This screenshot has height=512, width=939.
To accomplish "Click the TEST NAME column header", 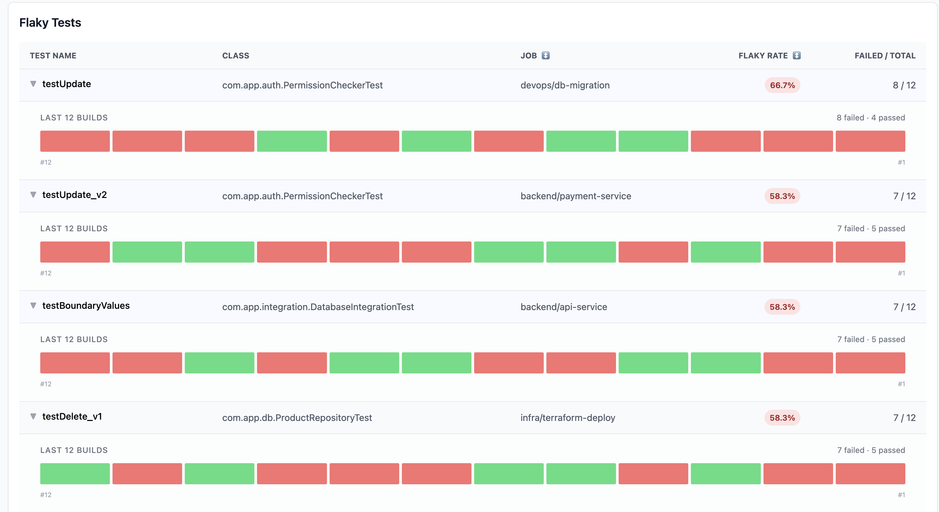I will 53,55.
